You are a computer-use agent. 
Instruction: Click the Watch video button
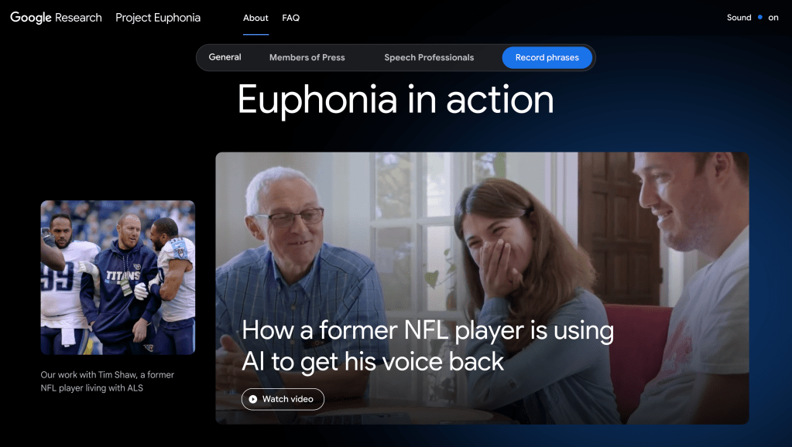tap(283, 399)
